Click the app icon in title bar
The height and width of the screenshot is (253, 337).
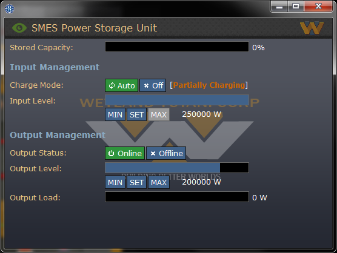pos(9,9)
